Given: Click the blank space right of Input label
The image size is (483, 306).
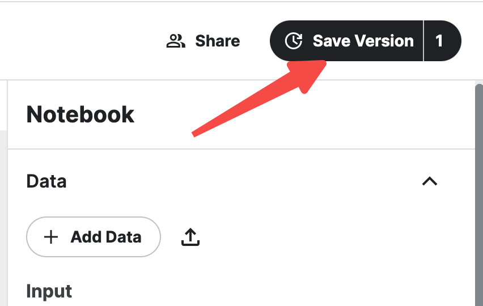Looking at the screenshot, I should pyautogui.click(x=255, y=291).
